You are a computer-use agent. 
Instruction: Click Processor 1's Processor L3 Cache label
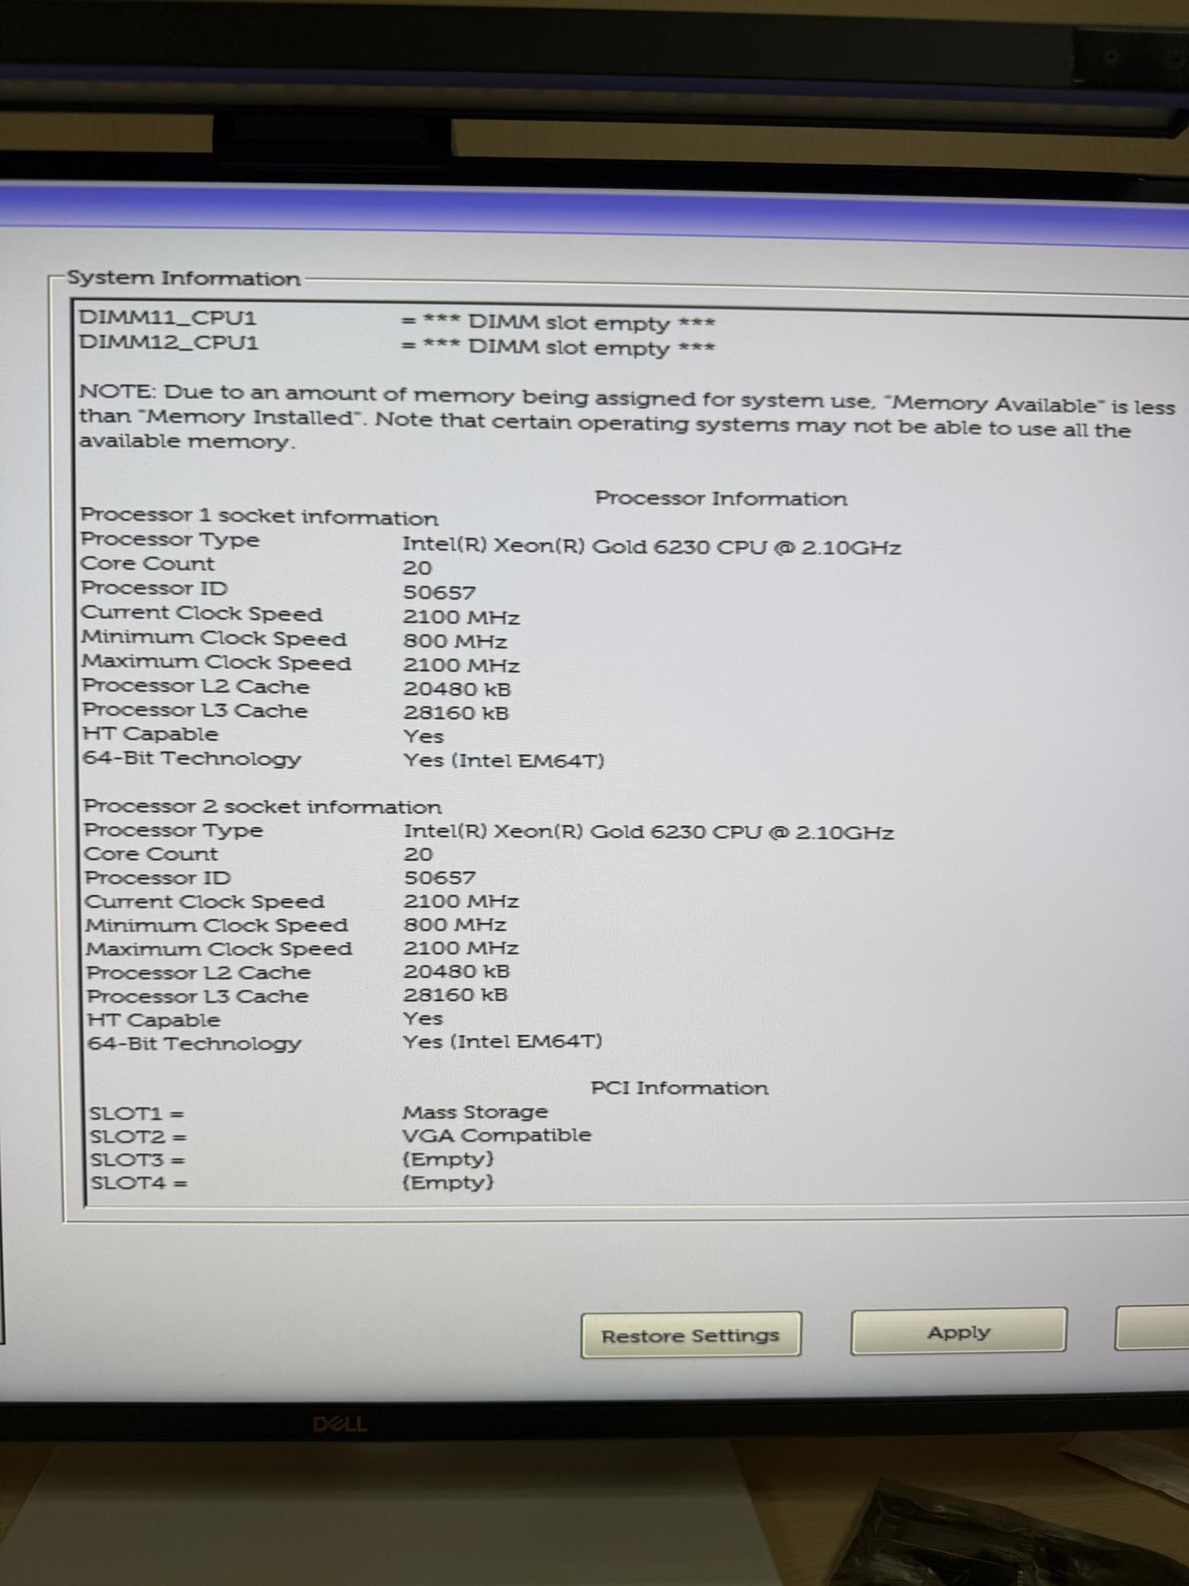(195, 710)
